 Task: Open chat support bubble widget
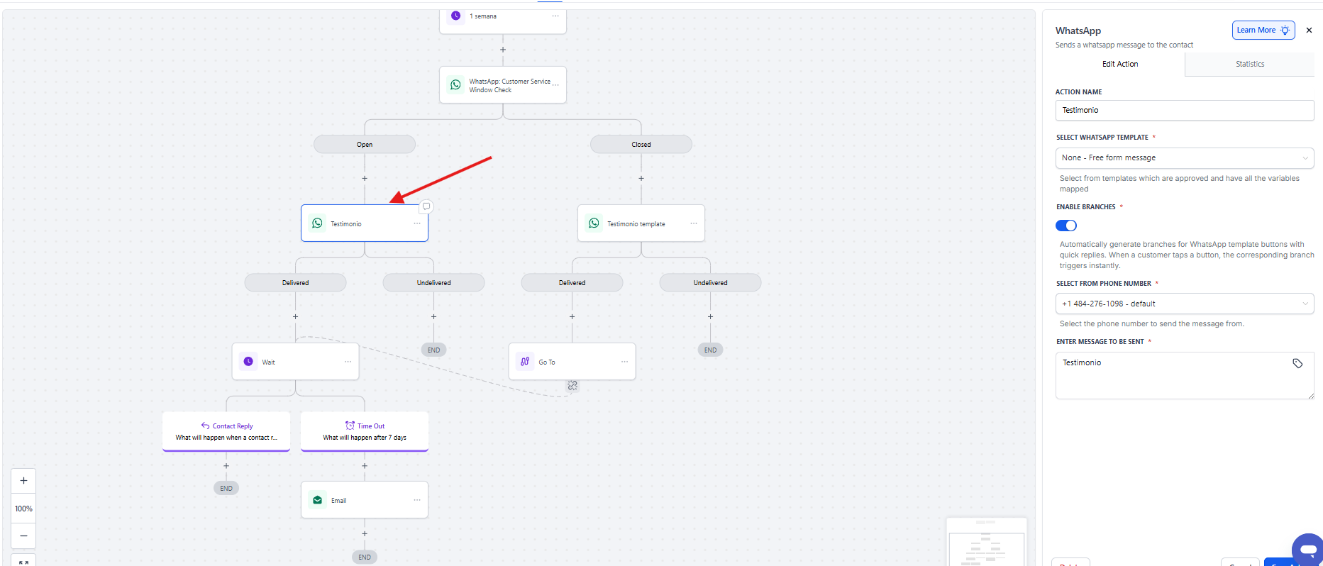[1308, 549]
